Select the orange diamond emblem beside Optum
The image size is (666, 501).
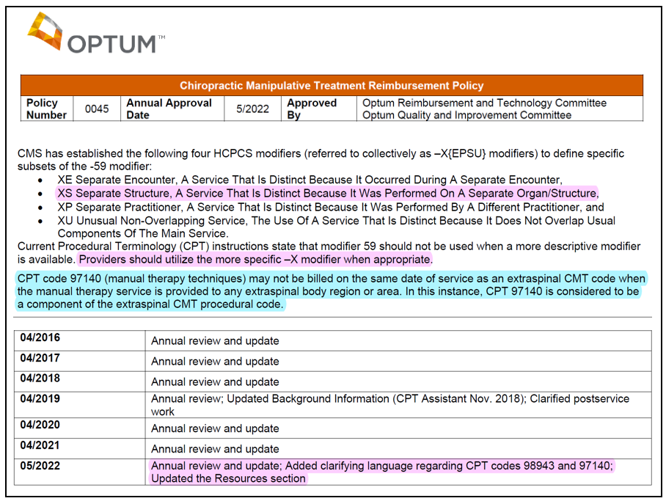[44, 32]
